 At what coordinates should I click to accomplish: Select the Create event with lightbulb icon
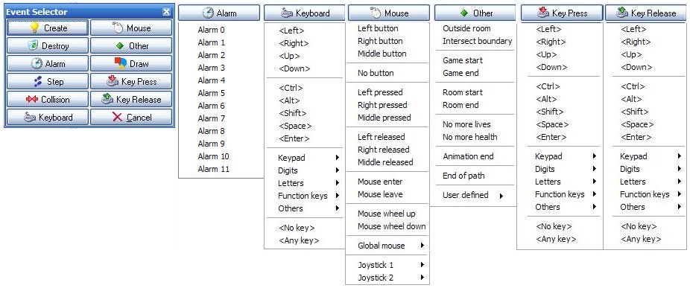click(x=48, y=28)
